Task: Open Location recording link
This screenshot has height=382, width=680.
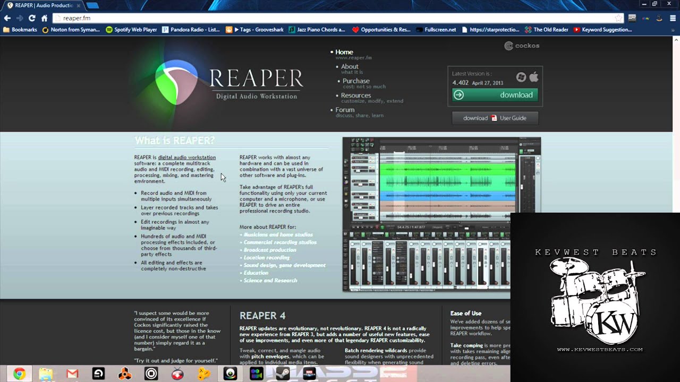Action: [x=267, y=257]
